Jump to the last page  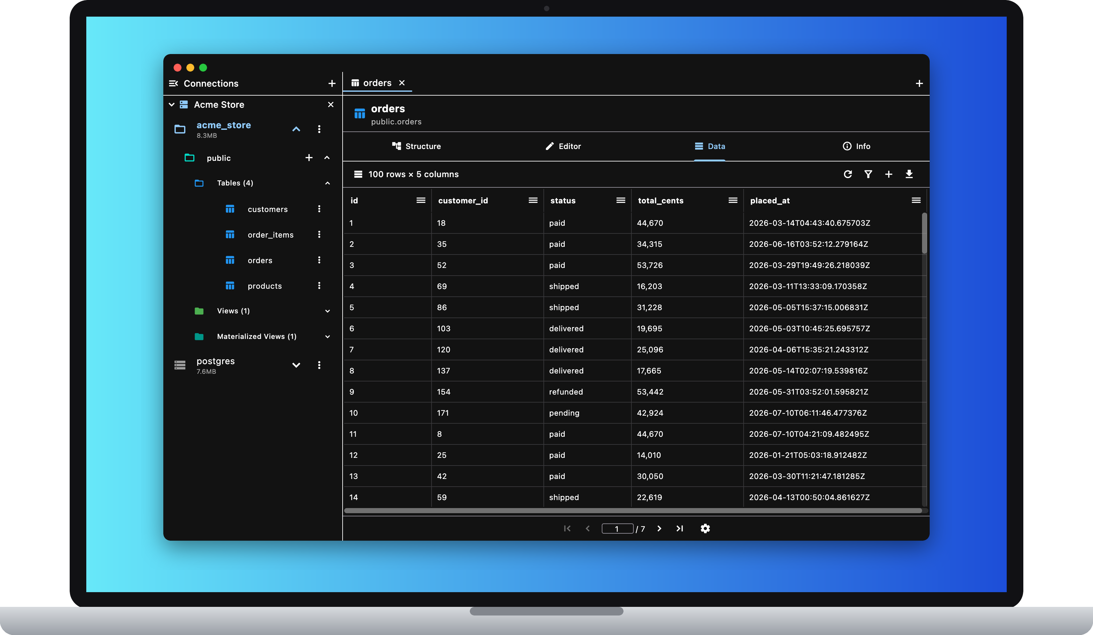point(680,528)
